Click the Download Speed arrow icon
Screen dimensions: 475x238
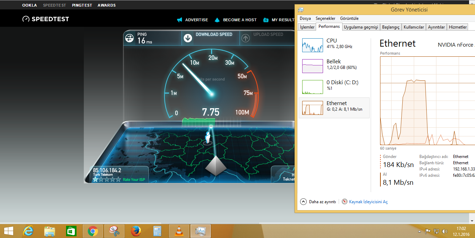click(x=188, y=38)
